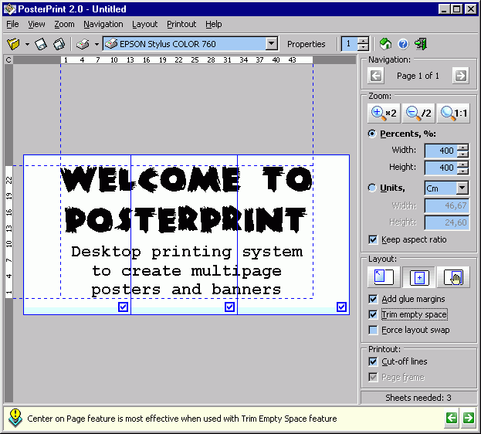
Task: Show previous tip with green left arrow
Action: coord(452,418)
